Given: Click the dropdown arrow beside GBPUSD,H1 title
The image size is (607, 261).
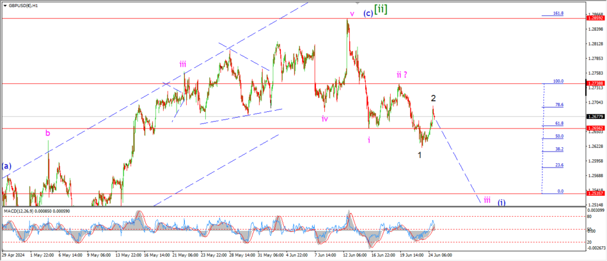Looking at the screenshot, I should (x=4, y=4).
